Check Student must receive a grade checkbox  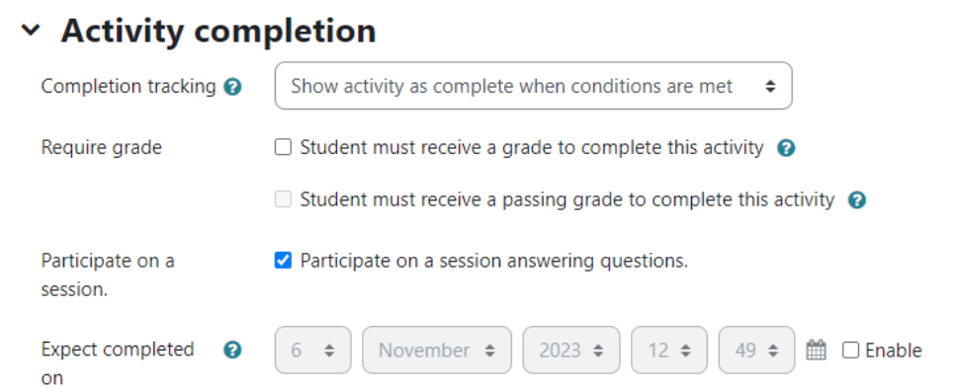coord(283,147)
